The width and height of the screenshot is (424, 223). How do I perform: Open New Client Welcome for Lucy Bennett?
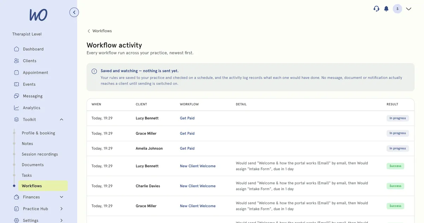coord(198,166)
